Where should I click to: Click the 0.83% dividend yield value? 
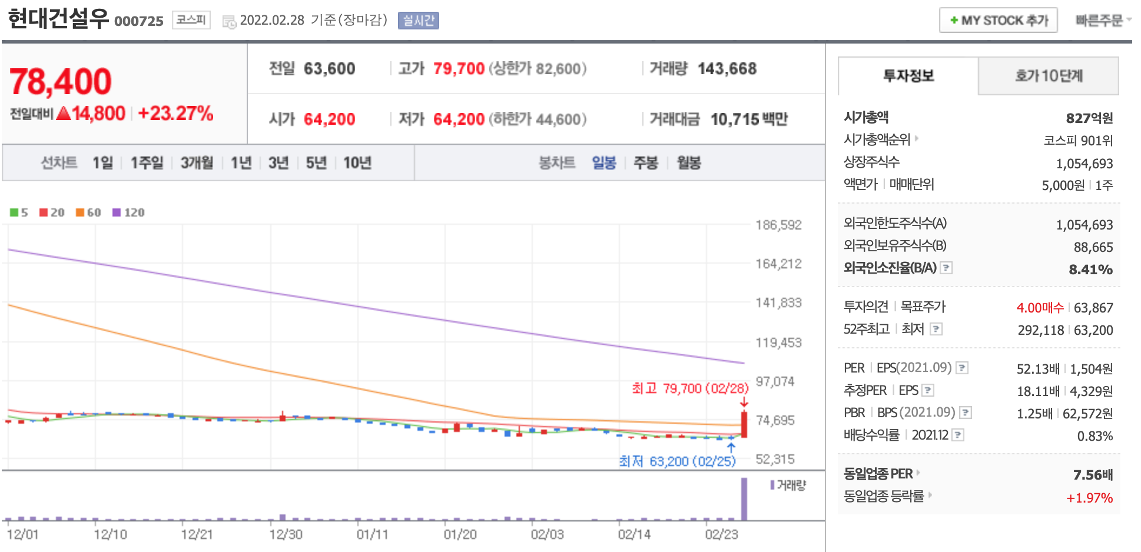tap(1095, 436)
